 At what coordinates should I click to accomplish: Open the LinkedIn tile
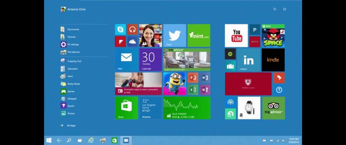249,60
